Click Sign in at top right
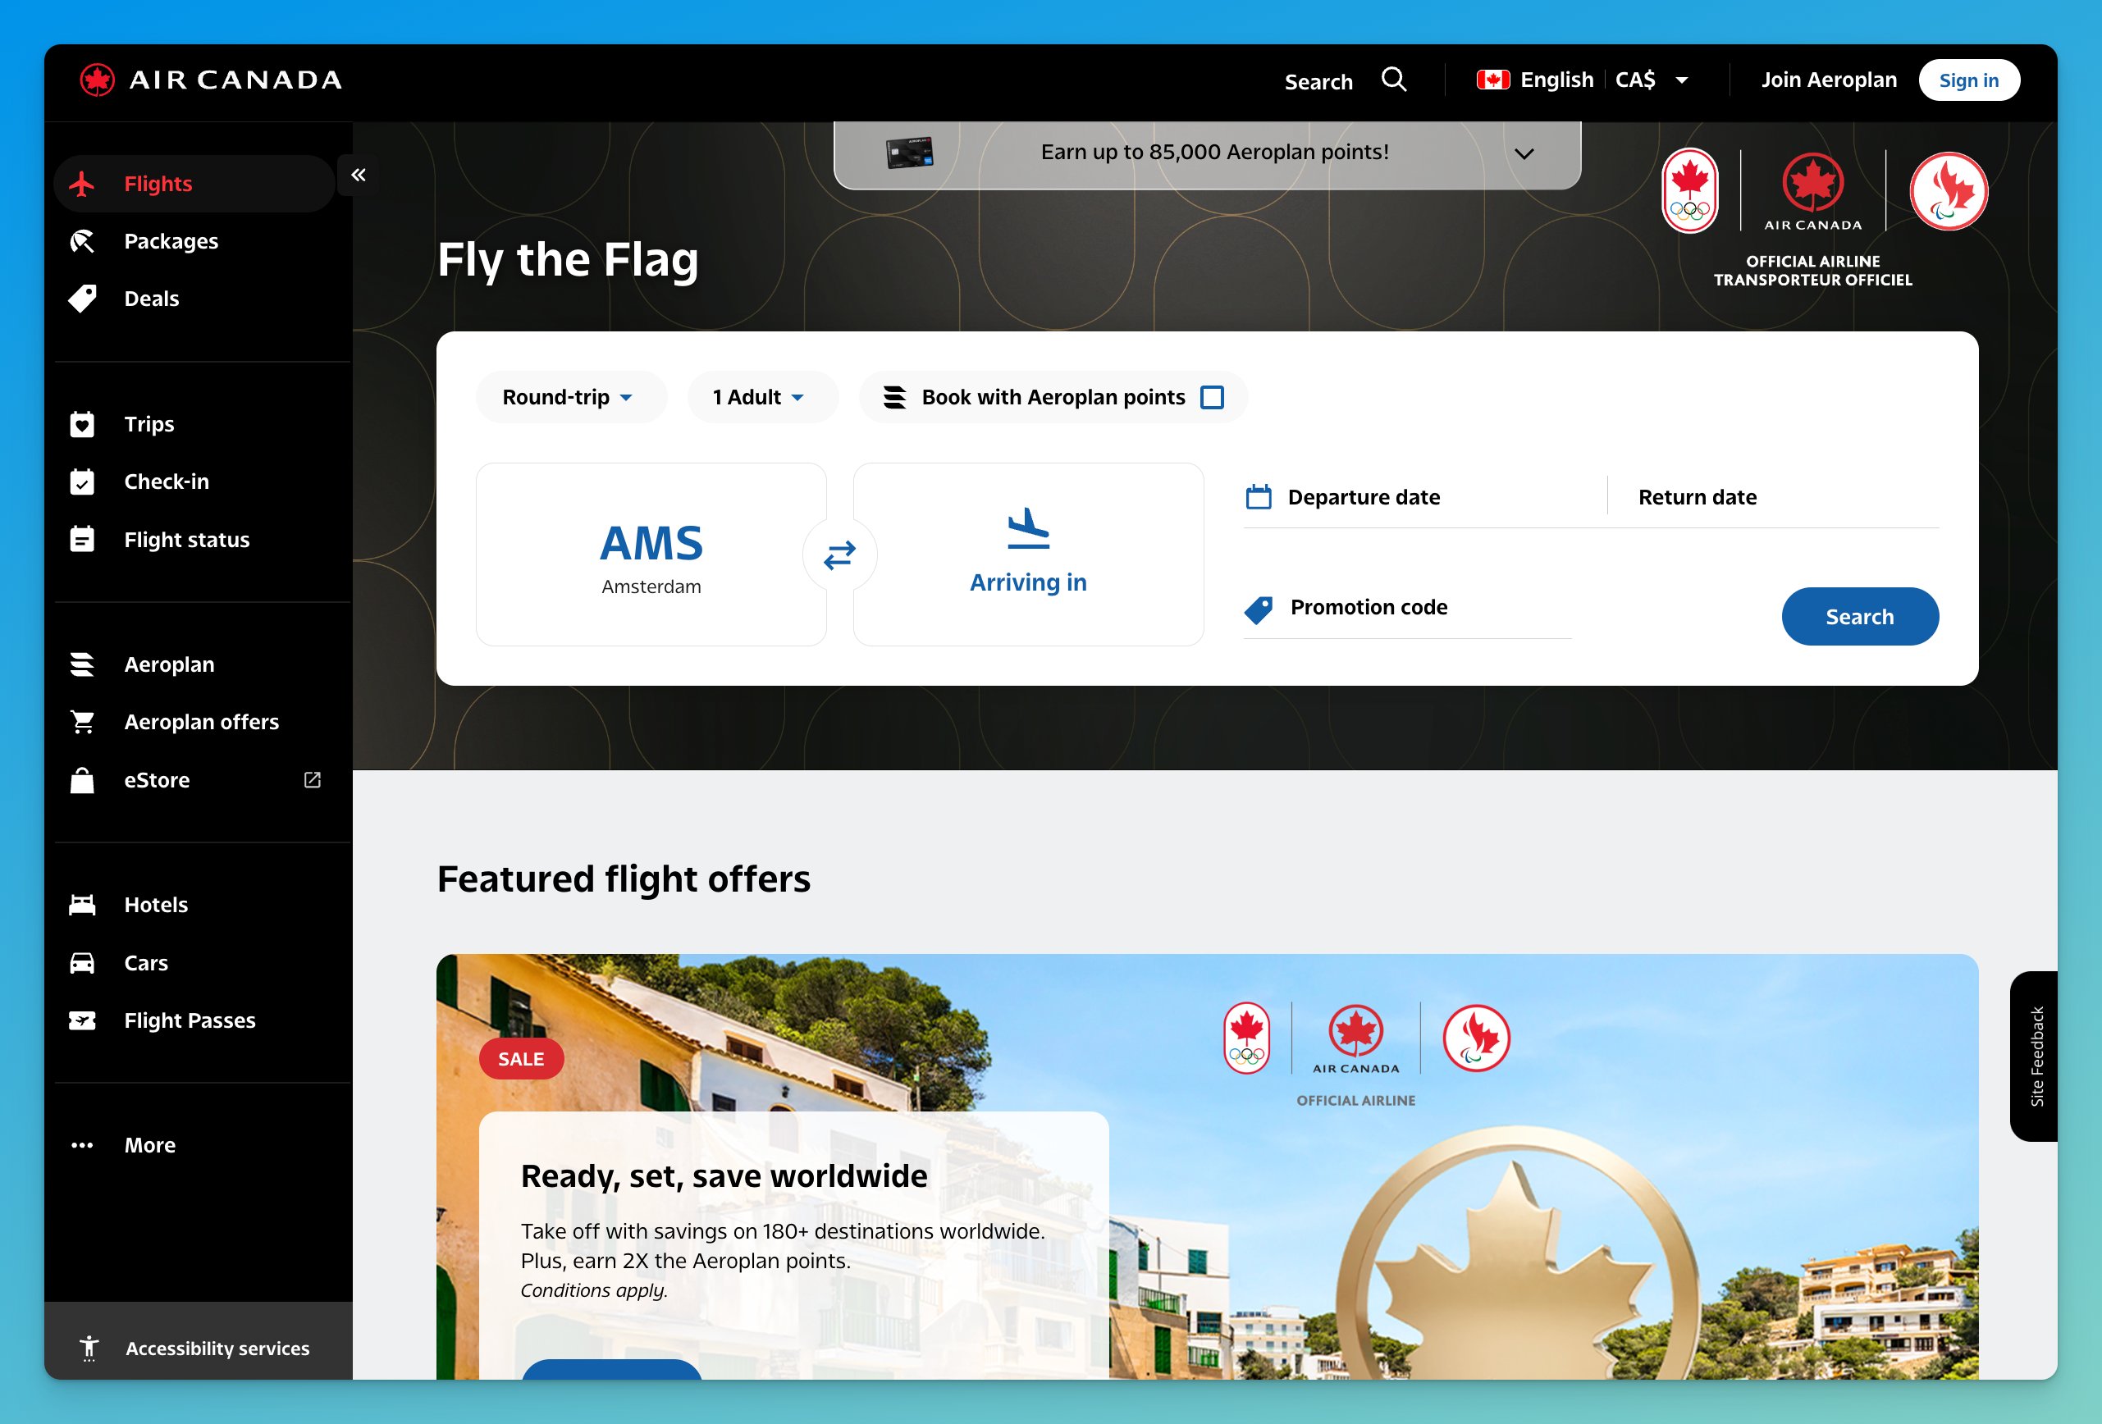The image size is (2102, 1424). 1969,80
